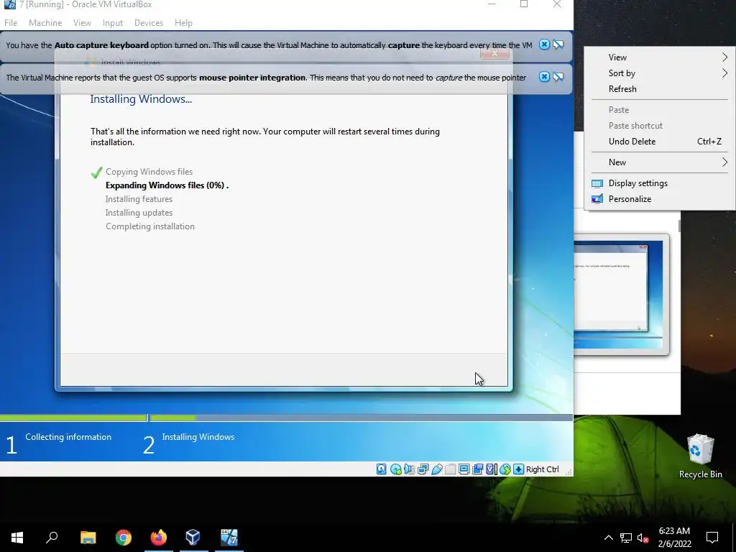Click the Completing installation text
Screen dimensions: 736x552
click(150, 226)
